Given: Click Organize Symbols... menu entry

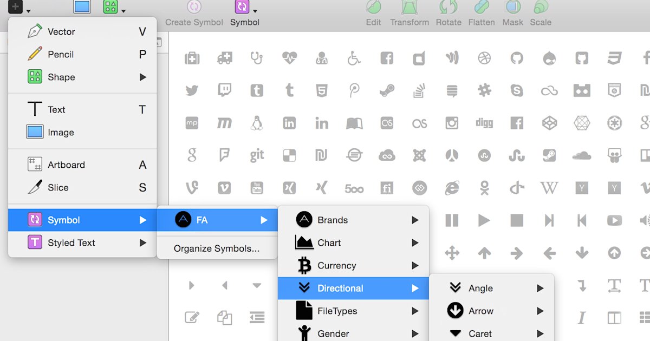Looking at the screenshot, I should (x=217, y=249).
